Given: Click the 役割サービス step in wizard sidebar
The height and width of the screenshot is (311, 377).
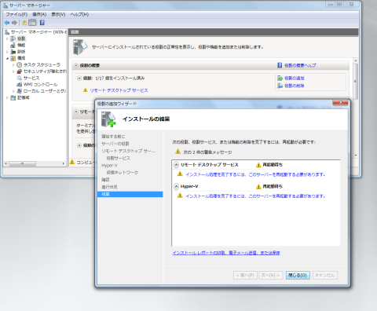Looking at the screenshot, I should [118, 158].
